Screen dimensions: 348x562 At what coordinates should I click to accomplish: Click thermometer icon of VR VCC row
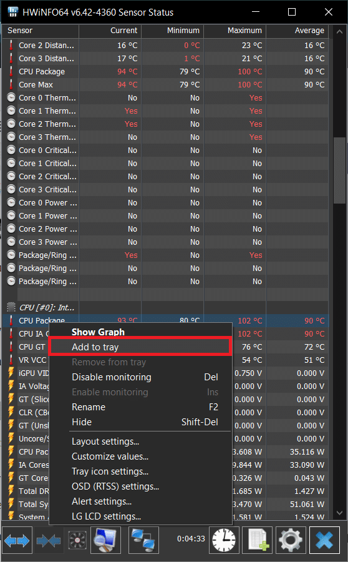pyautogui.click(x=11, y=360)
